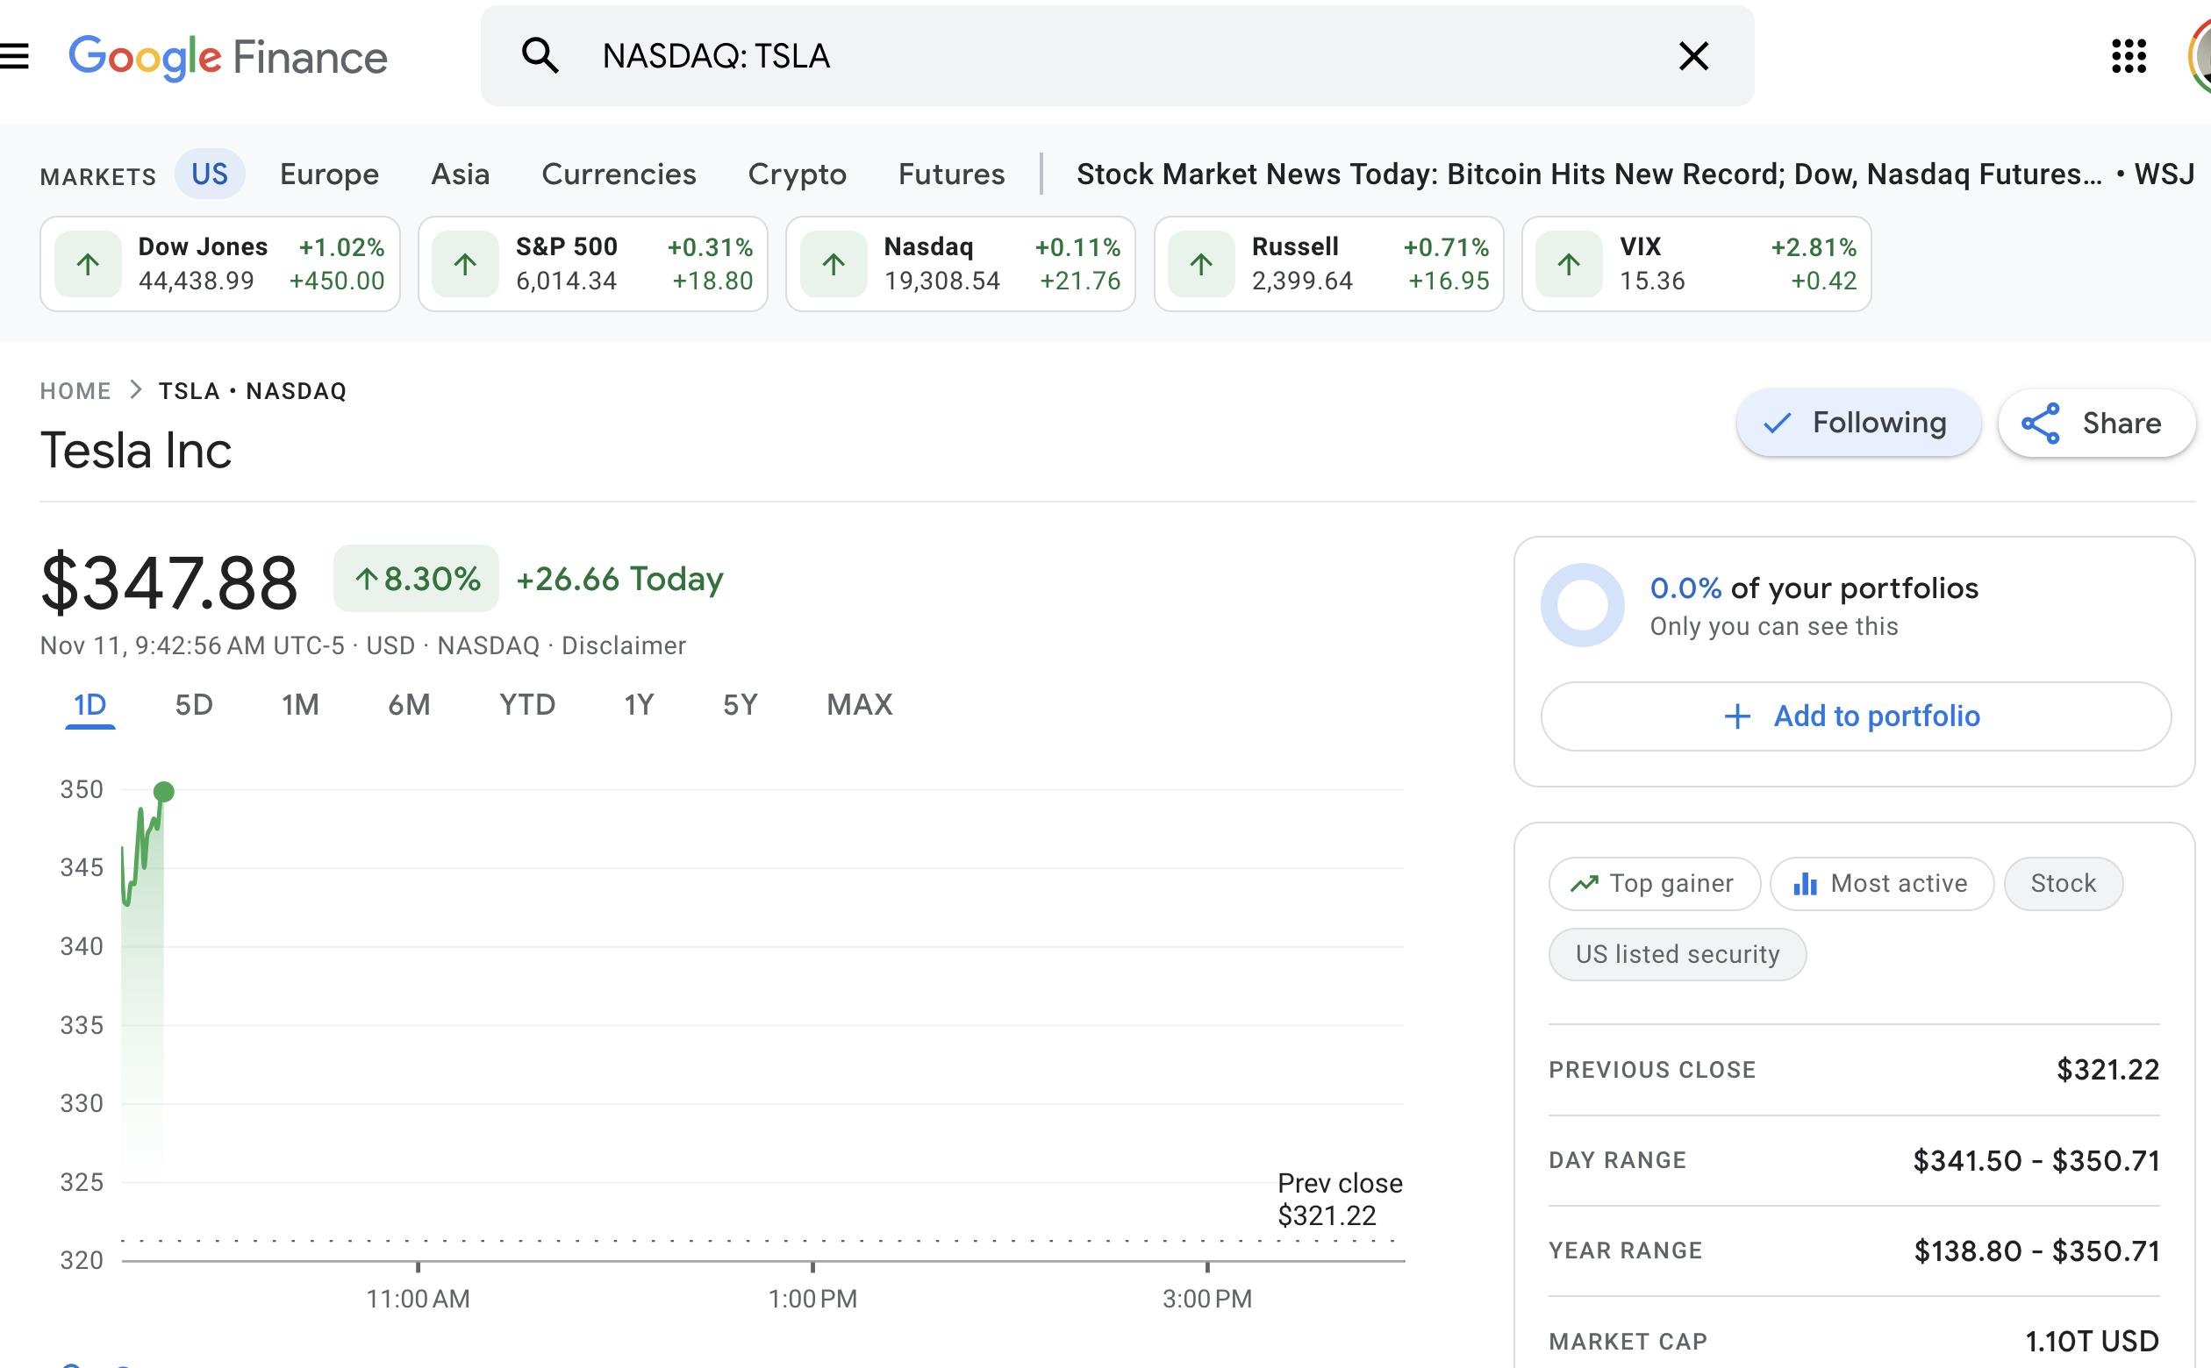
Task: Open the account profile avatar
Action: (2200, 56)
